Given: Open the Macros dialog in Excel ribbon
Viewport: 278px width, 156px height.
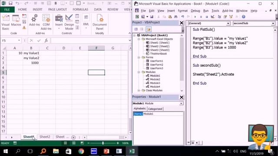Looking at the screenshot, I should point(16,21).
